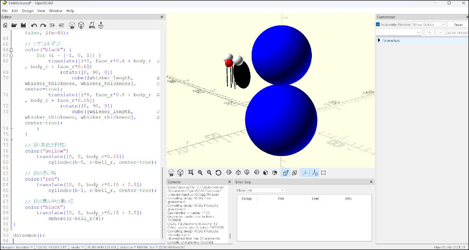This screenshot has height=250, width=469.
Task: Switch to the Top view
Action: click(238, 172)
